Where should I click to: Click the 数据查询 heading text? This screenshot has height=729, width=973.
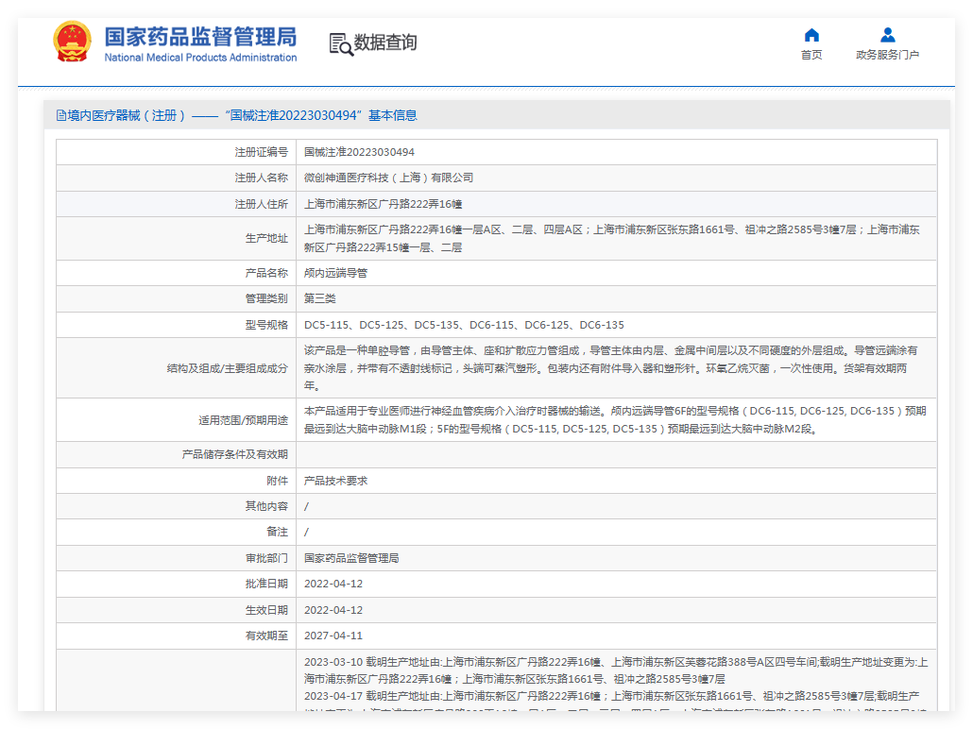tap(385, 42)
